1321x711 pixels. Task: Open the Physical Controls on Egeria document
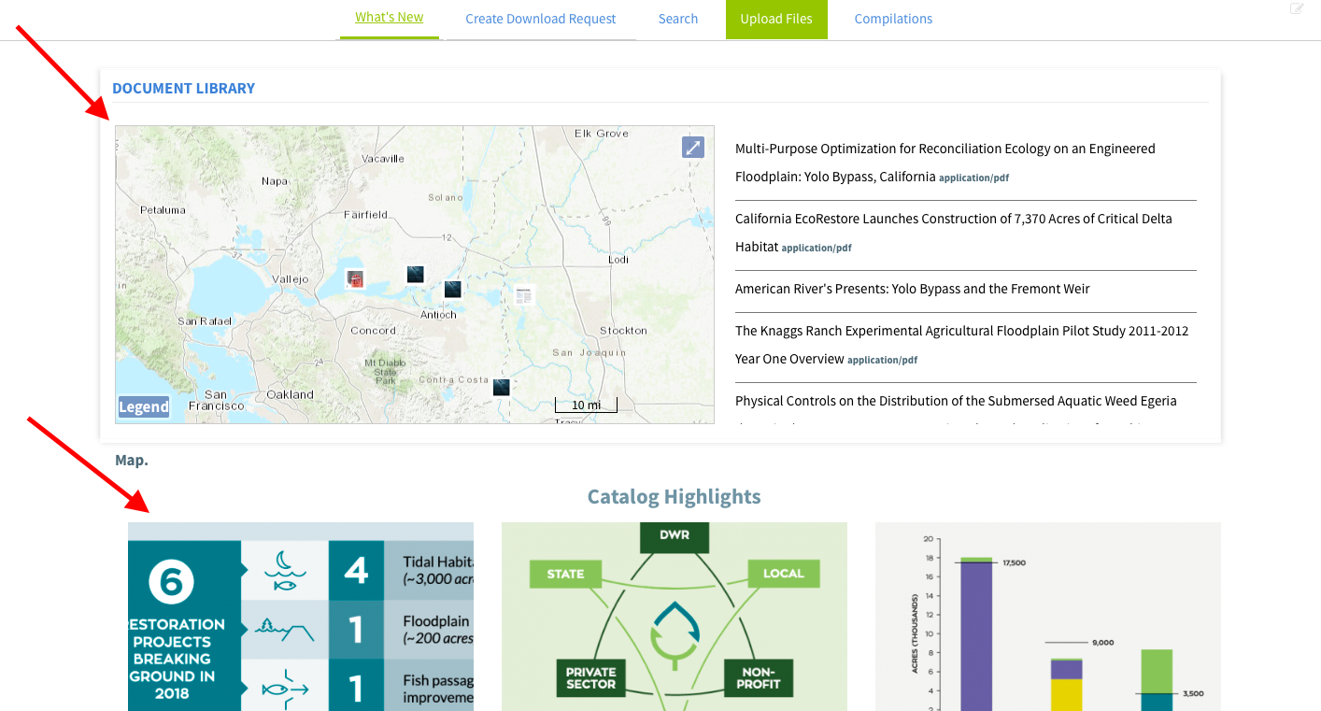955,401
